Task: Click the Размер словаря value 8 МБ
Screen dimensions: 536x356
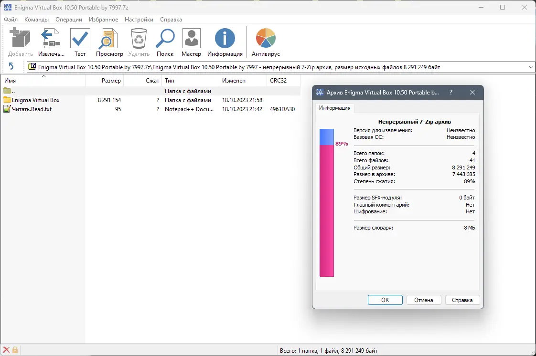Action: pos(469,228)
